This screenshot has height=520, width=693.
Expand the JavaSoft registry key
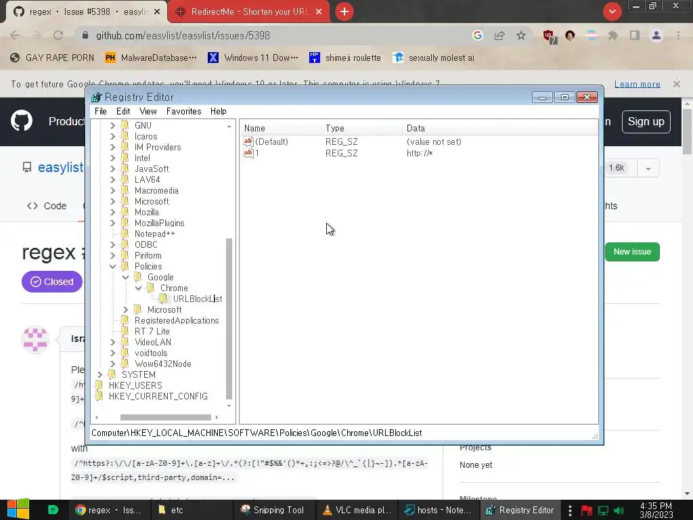(x=112, y=169)
